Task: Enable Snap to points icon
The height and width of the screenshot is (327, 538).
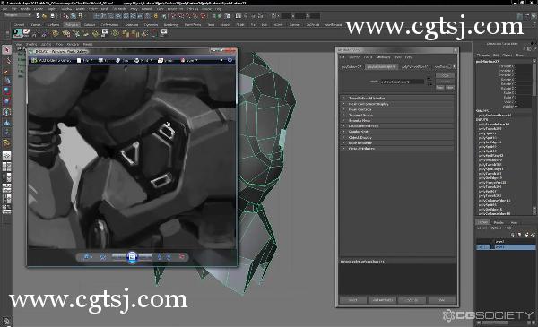Action: [188, 16]
